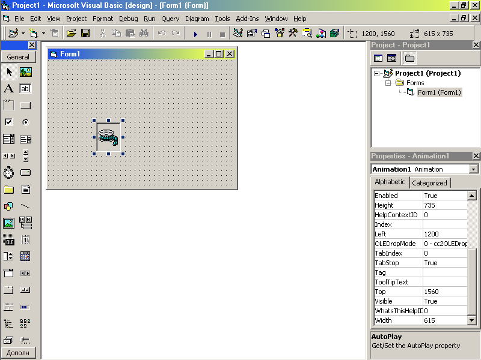481x360 pixels.
Task: Click the Break pause button
Action: (x=209, y=34)
